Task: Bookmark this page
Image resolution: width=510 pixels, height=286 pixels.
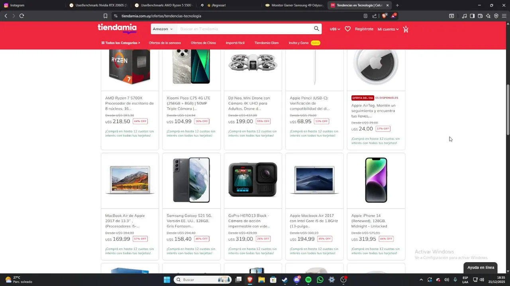Action: (x=105, y=16)
